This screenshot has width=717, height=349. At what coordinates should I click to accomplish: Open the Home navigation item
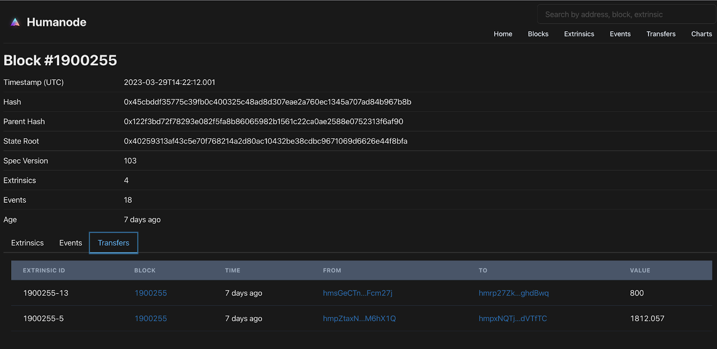(503, 34)
